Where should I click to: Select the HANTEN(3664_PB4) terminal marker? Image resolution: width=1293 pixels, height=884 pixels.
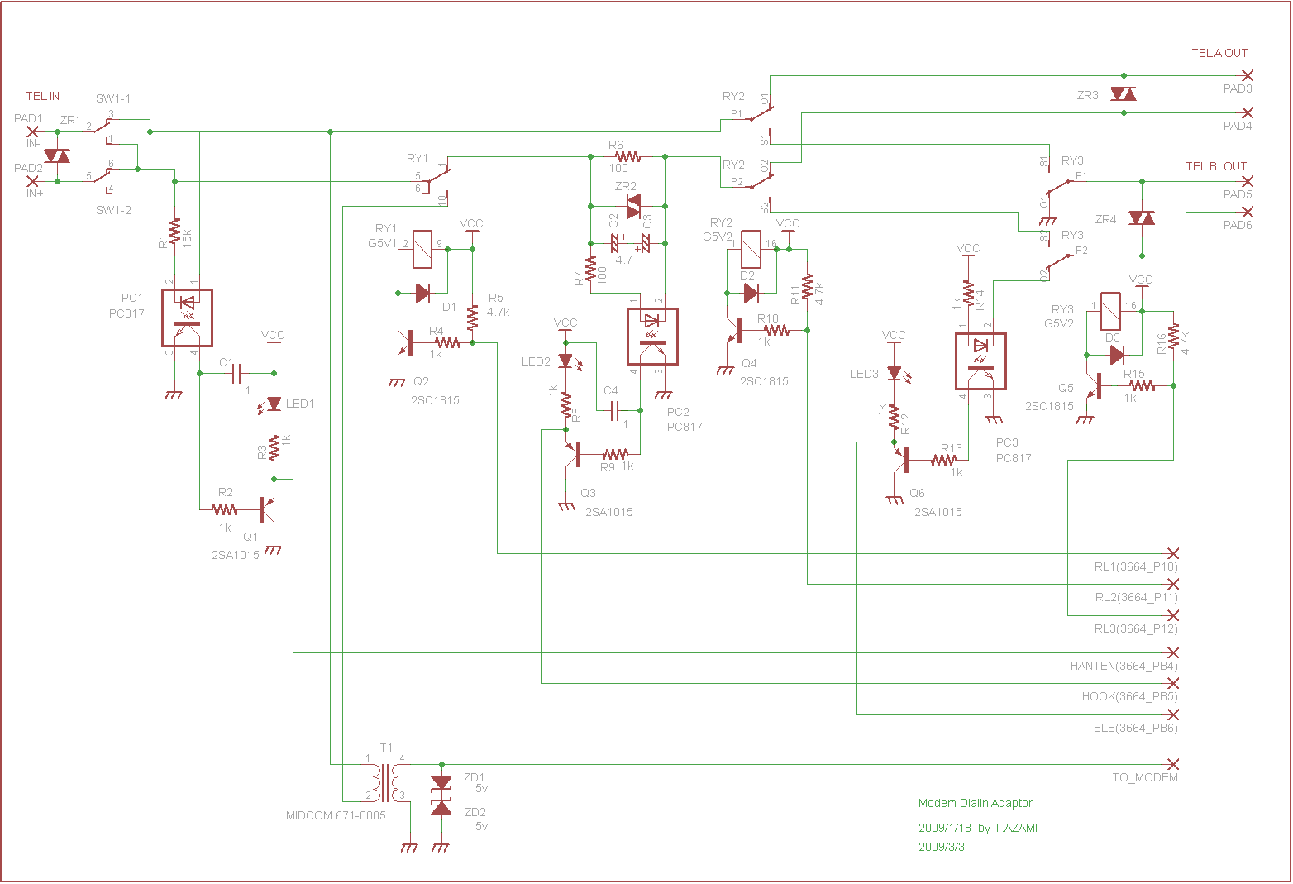[x=1172, y=652]
